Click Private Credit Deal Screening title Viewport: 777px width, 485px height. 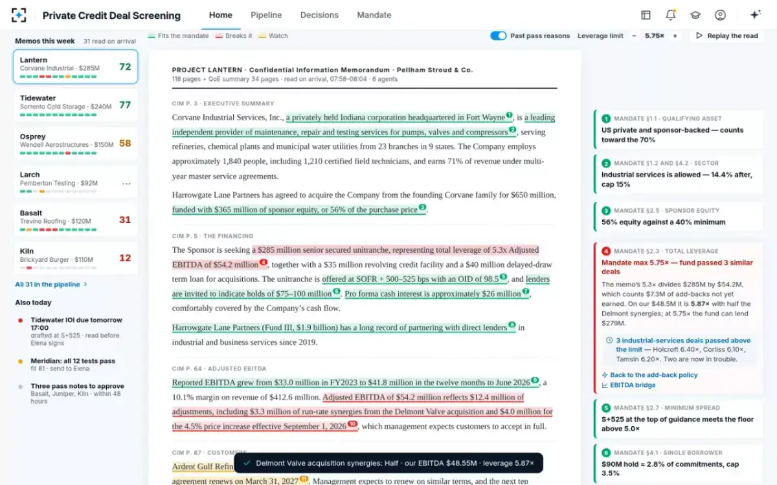pyautogui.click(x=111, y=15)
